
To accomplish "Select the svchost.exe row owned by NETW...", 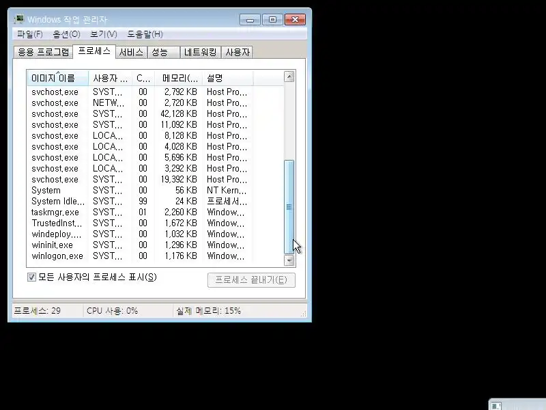I will click(140, 103).
